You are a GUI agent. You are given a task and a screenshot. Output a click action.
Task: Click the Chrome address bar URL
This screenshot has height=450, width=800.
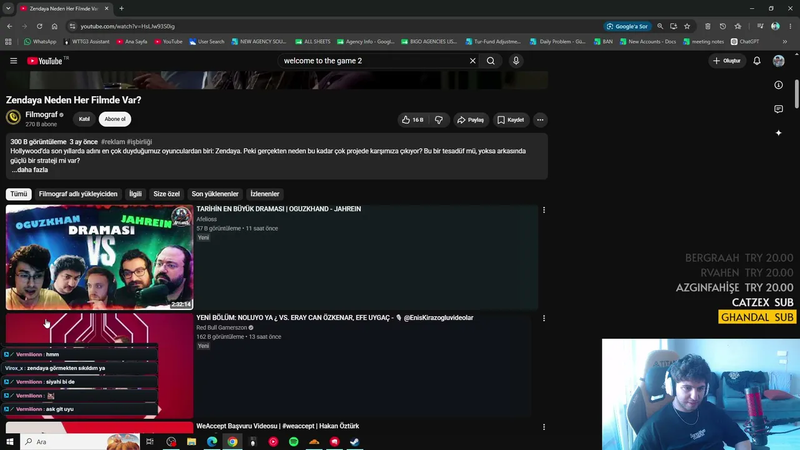pos(127,26)
